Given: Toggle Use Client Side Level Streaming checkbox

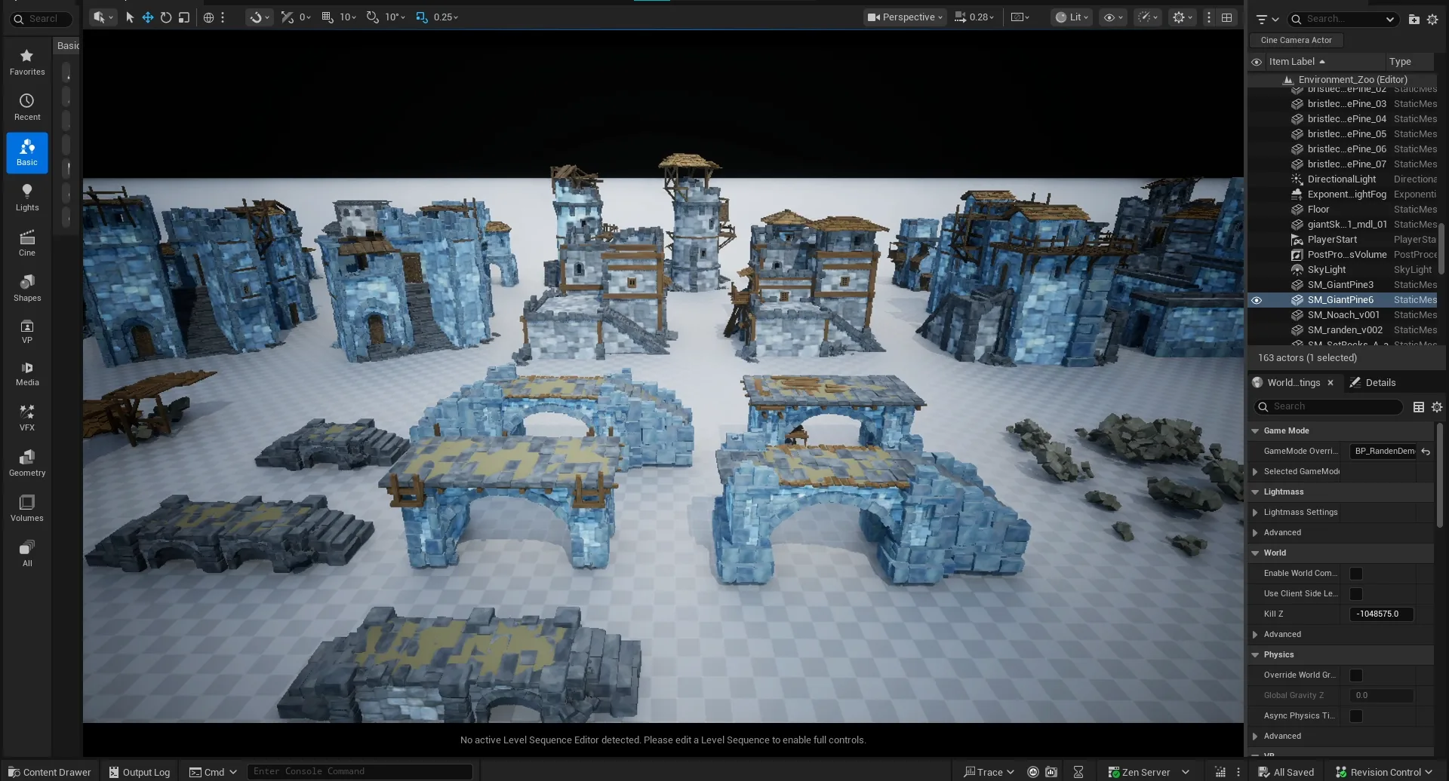Looking at the screenshot, I should point(1356,594).
